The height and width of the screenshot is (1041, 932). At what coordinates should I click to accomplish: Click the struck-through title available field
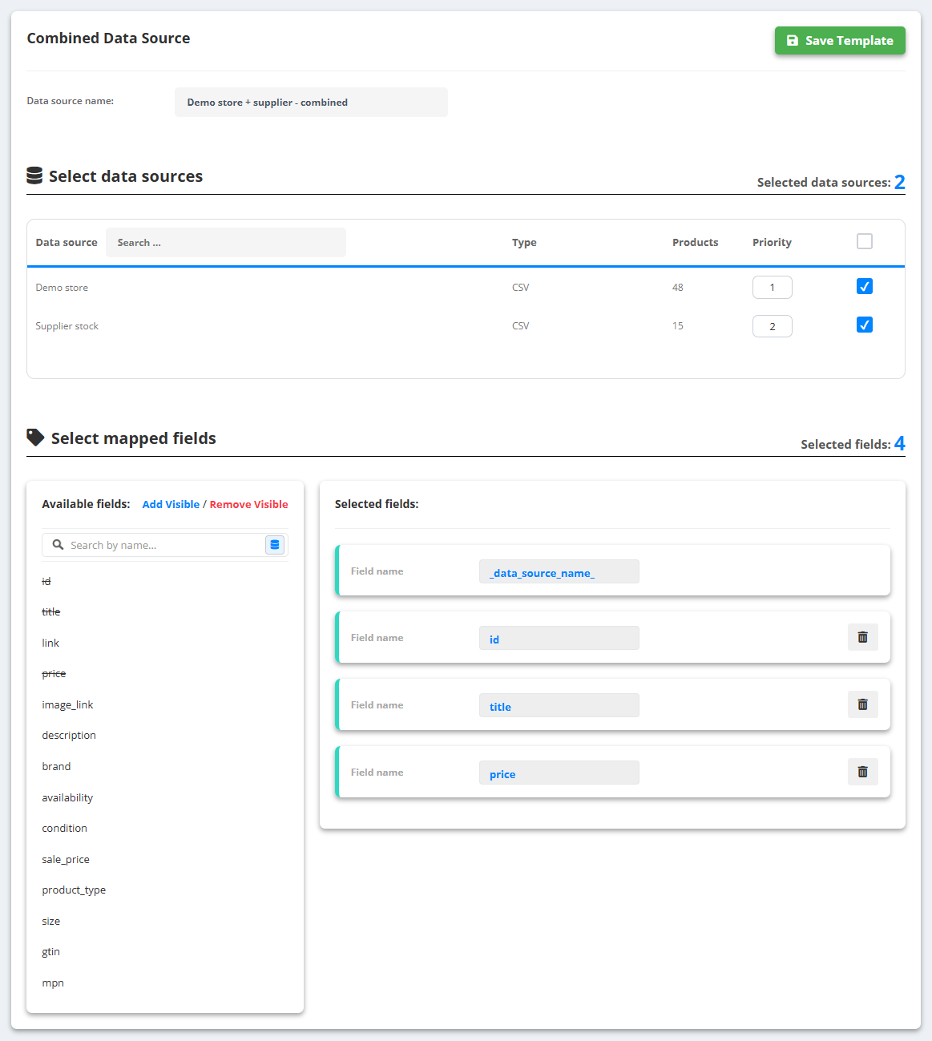(51, 611)
